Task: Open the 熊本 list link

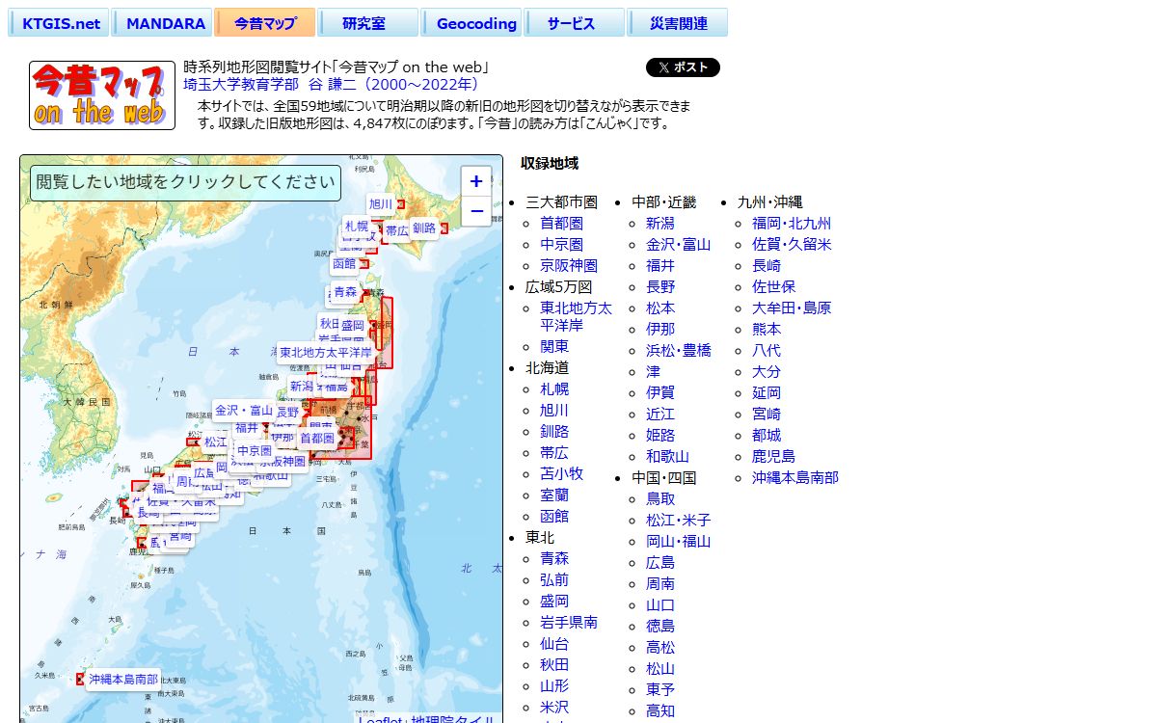Action: [767, 329]
